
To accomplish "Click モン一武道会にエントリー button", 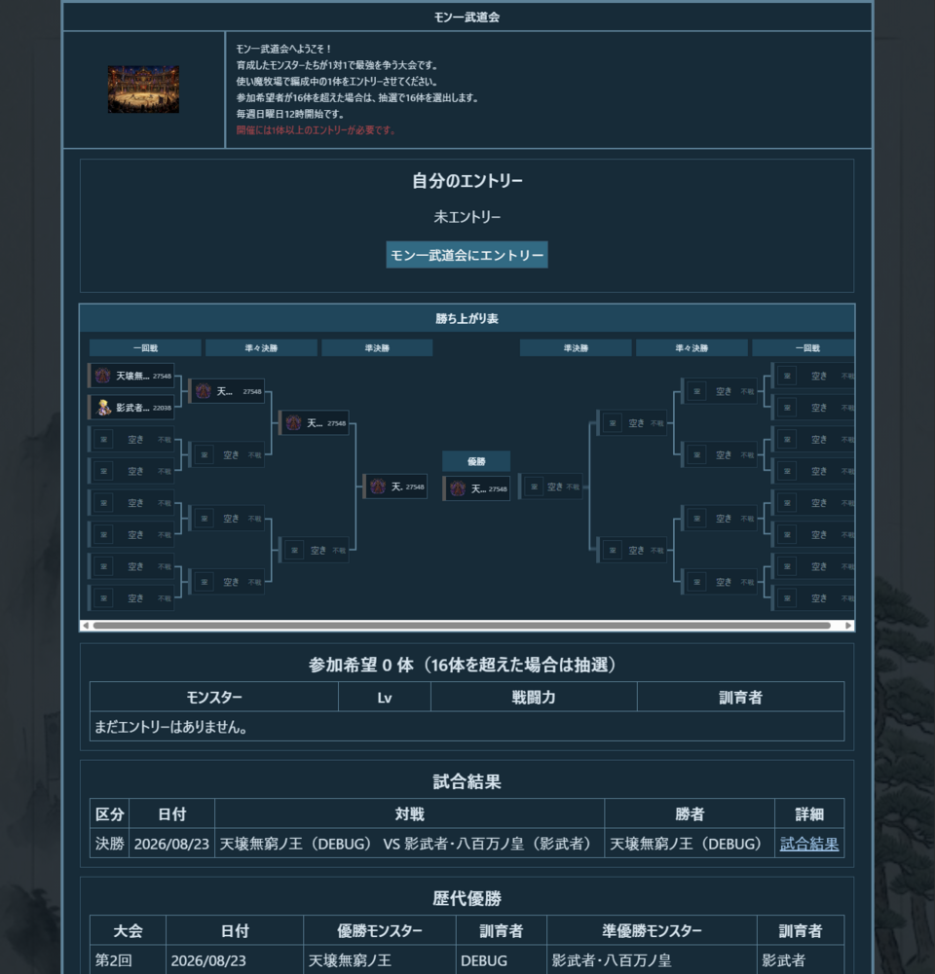I will point(467,255).
